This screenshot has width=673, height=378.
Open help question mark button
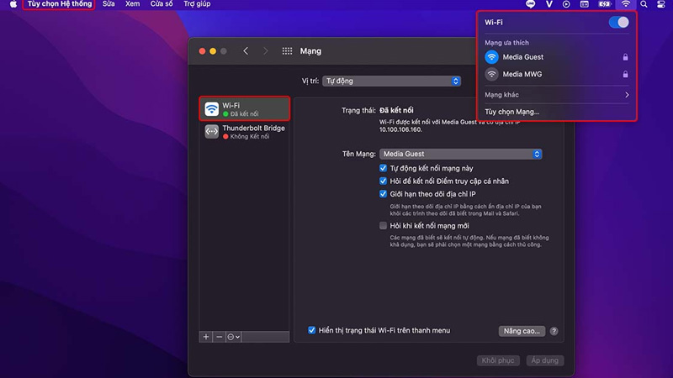(554, 331)
